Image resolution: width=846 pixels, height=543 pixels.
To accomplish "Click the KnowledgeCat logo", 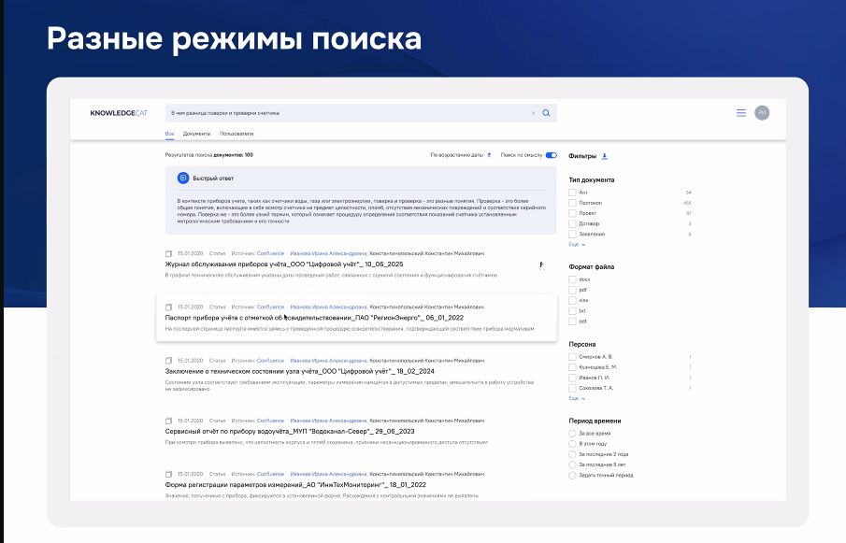I will pyautogui.click(x=119, y=113).
